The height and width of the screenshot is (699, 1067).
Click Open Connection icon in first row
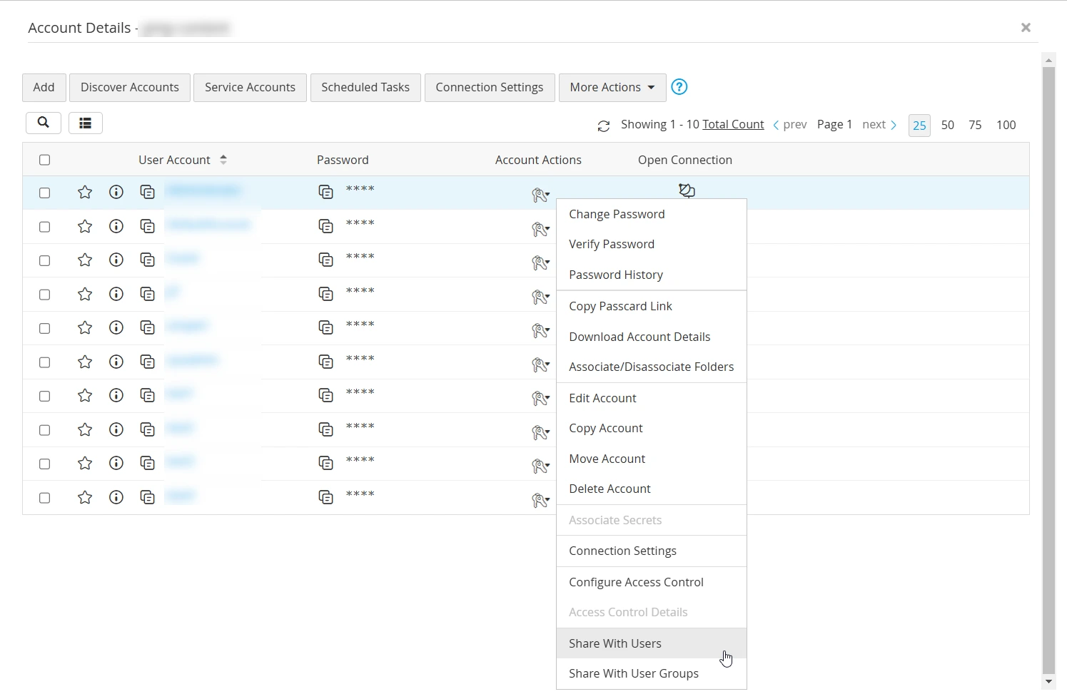point(687,190)
